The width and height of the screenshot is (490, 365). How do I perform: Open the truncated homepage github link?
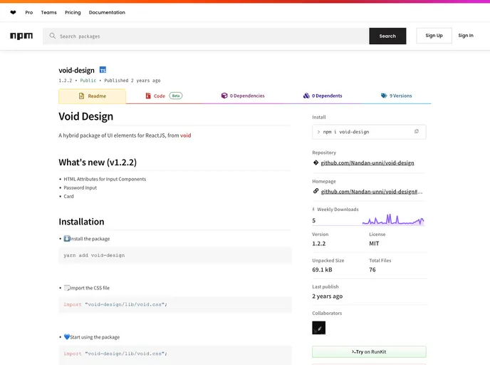click(372, 192)
